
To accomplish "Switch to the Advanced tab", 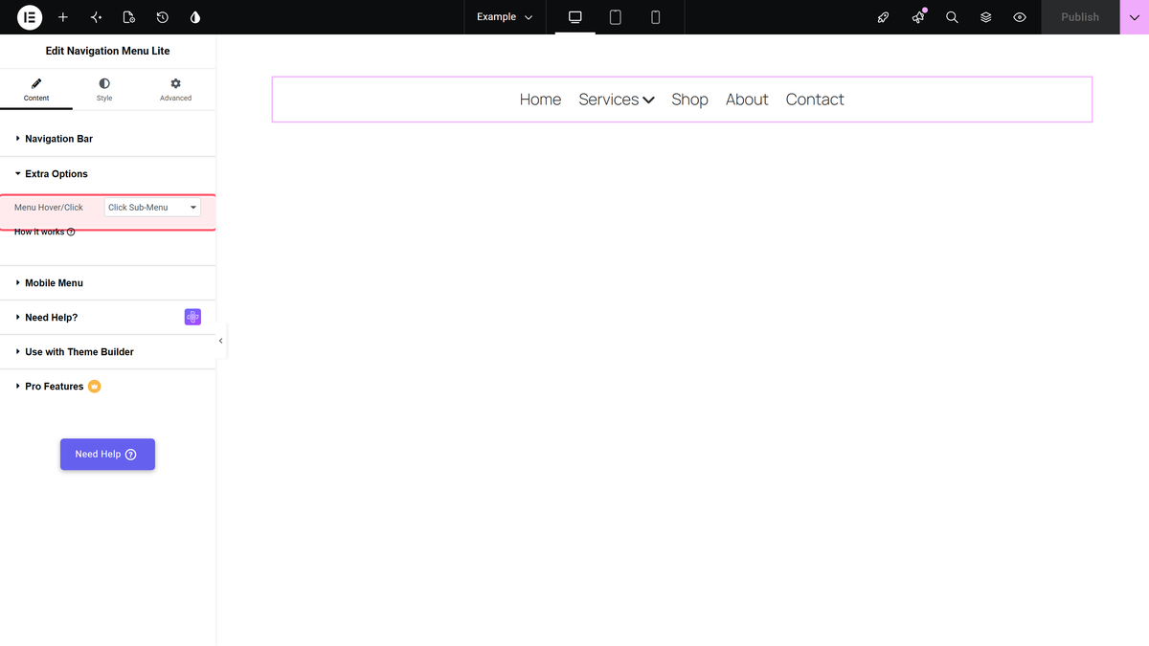I will tap(175, 90).
